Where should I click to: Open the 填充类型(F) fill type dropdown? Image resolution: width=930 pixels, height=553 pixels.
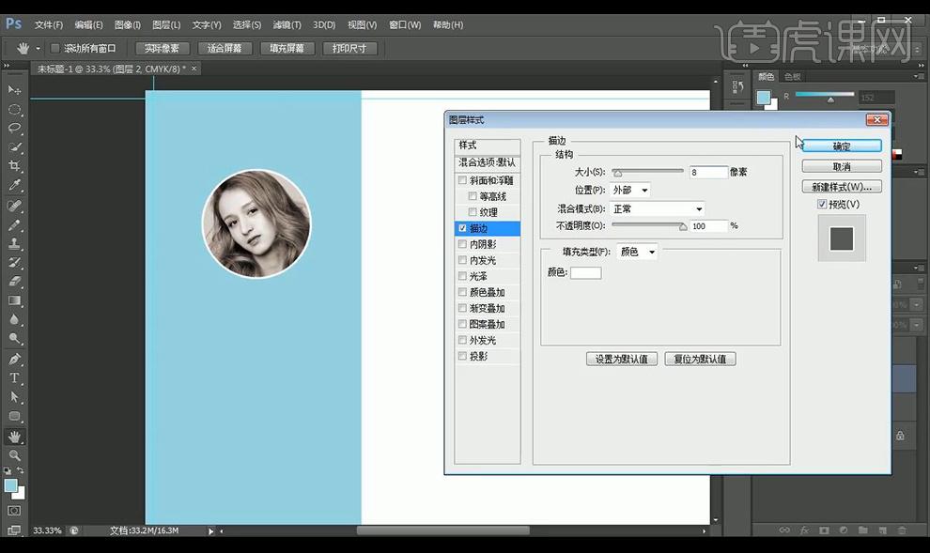(637, 252)
